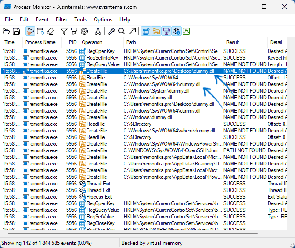The height and width of the screenshot is (248, 295).
Task: Click the 'Backed by virtual memory' status text
Action: tap(152, 243)
